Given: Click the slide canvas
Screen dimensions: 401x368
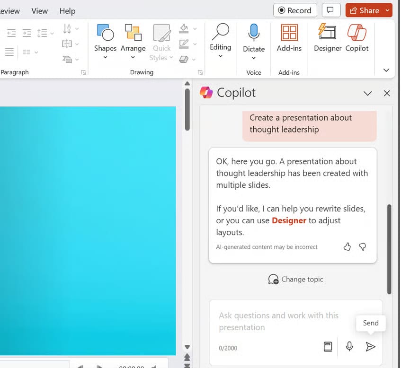Looking at the screenshot, I should click(88, 231).
